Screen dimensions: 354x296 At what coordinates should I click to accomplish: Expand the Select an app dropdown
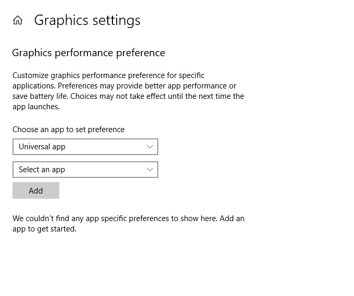85,170
